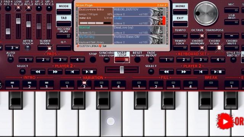Select KEYBOARD SET 3
The image size is (244, 137).
pos(201,60)
